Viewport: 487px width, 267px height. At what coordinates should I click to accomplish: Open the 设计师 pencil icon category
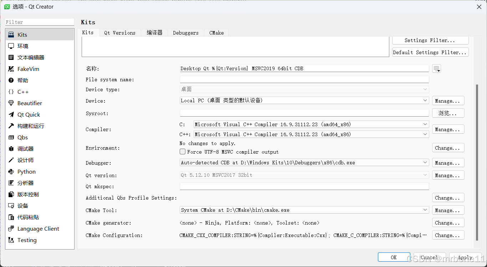pyautogui.click(x=11, y=160)
